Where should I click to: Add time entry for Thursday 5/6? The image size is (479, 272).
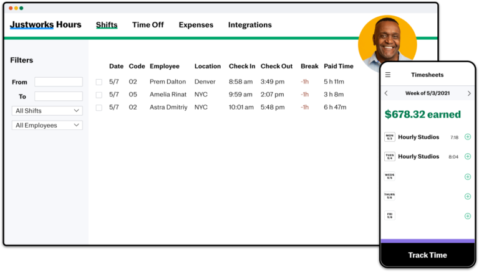(x=468, y=196)
